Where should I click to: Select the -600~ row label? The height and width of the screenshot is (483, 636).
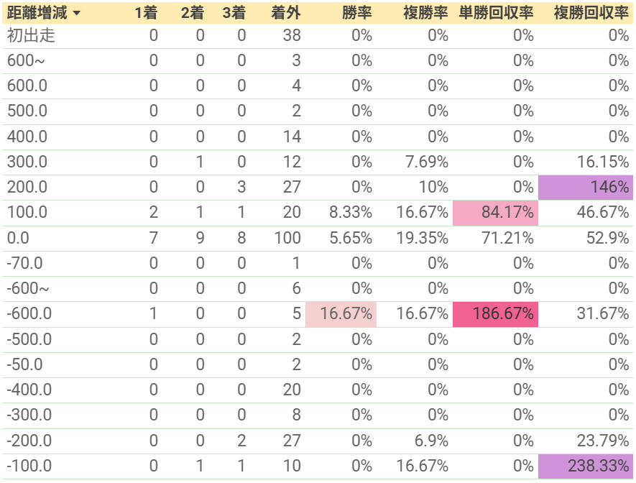(28, 288)
